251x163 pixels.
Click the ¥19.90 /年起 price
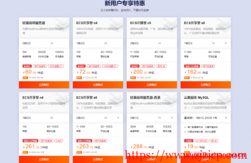click(x=195, y=147)
